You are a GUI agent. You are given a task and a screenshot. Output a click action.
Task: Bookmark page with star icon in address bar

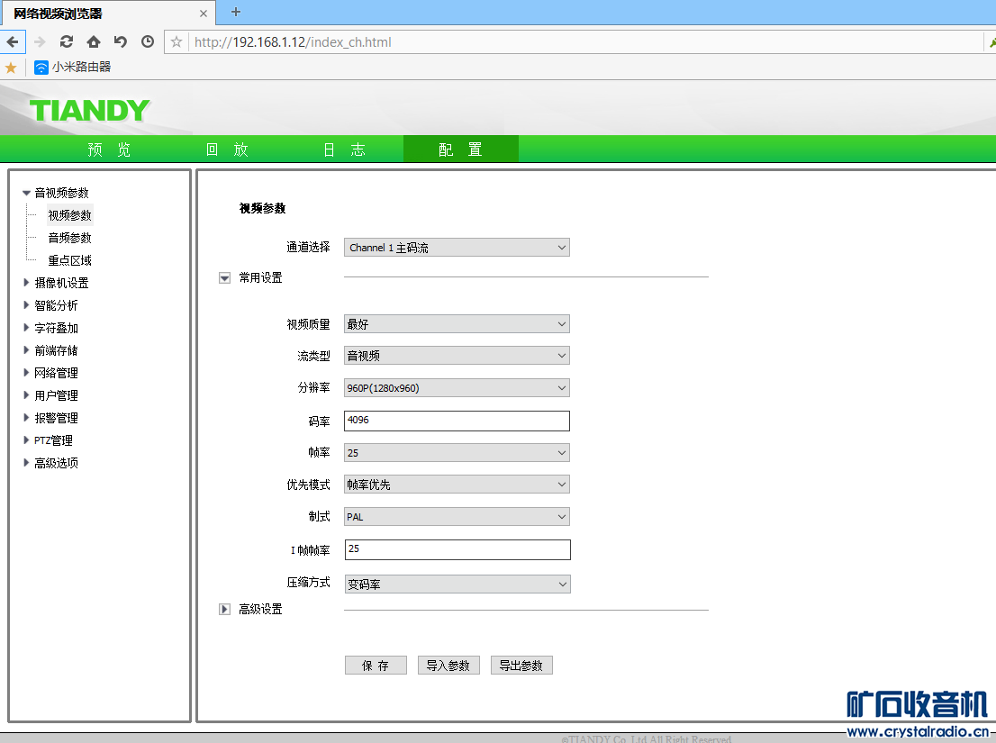[x=177, y=42]
